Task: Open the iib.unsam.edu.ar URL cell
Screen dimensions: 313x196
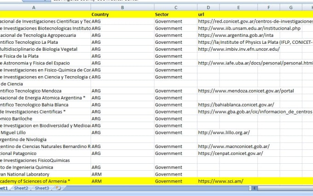Action: click(249, 28)
